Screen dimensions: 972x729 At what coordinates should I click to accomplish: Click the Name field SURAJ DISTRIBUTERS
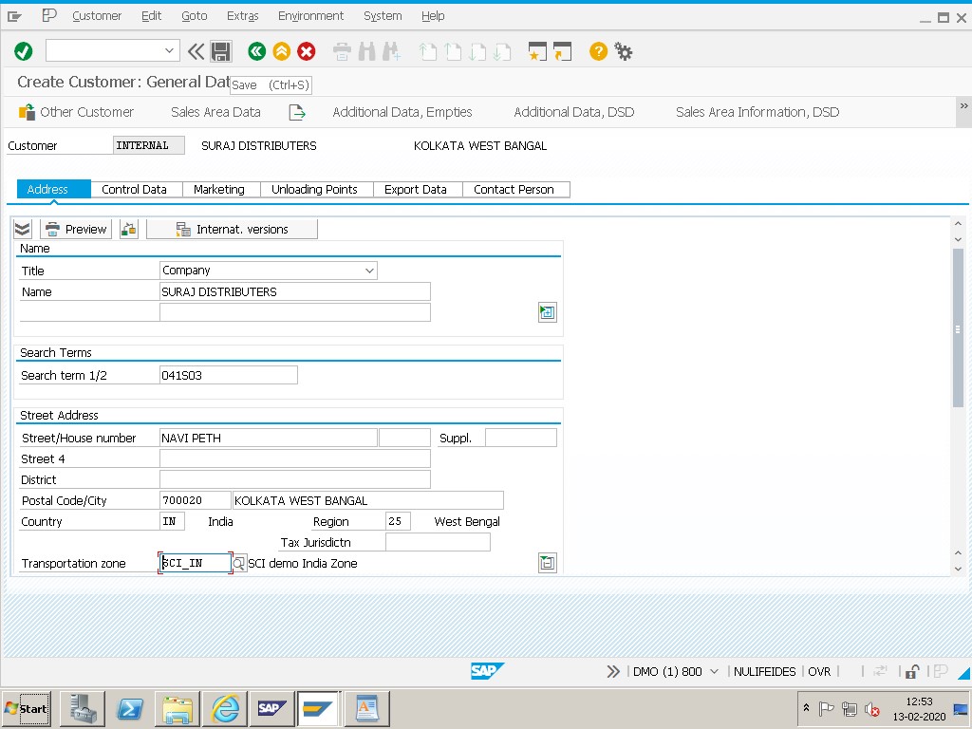294,292
